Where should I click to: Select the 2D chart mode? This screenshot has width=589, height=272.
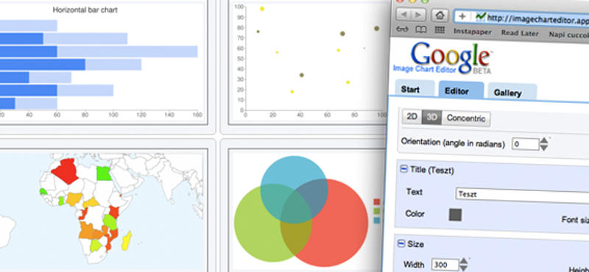(412, 117)
